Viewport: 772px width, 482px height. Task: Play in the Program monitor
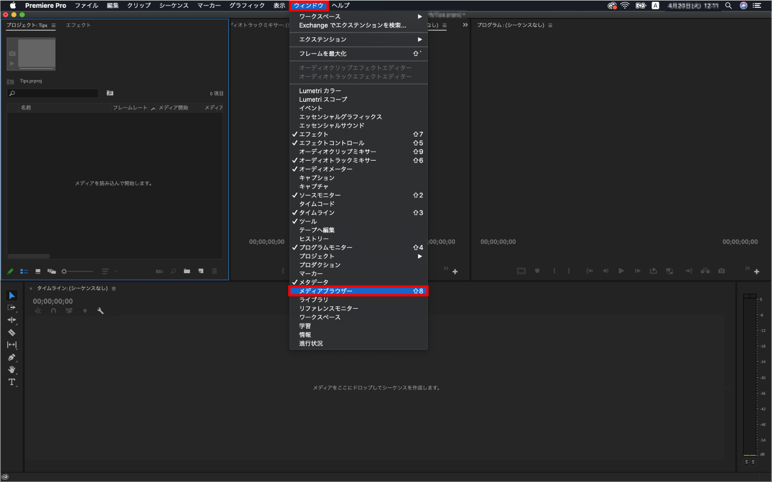(x=621, y=271)
